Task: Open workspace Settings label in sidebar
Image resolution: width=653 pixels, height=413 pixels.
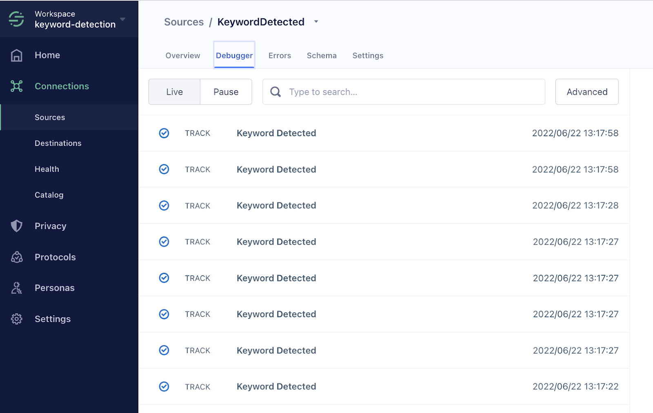Action: tap(53, 319)
